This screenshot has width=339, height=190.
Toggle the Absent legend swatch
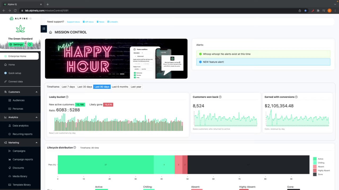315,167
